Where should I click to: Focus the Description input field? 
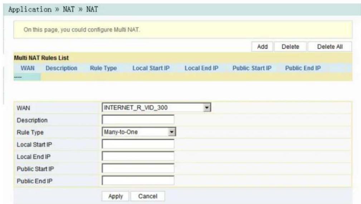pyautogui.click(x=138, y=120)
